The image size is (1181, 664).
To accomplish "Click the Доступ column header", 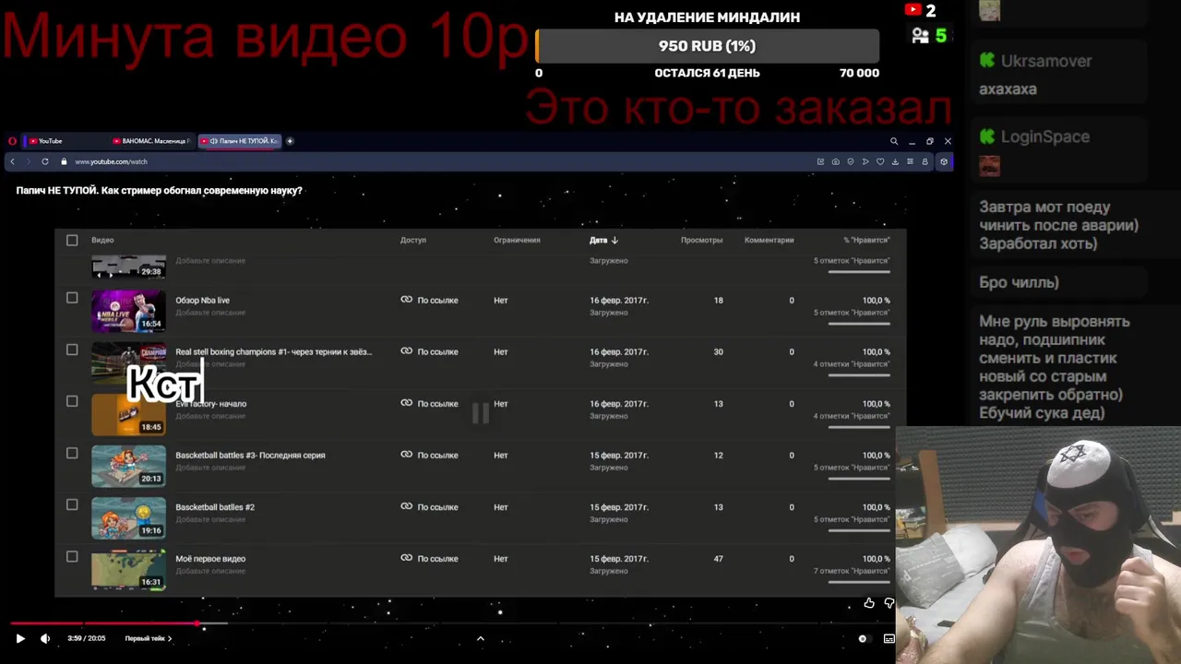I will coord(413,240).
